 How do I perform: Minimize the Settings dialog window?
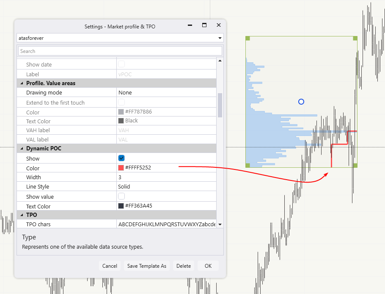[x=190, y=25]
